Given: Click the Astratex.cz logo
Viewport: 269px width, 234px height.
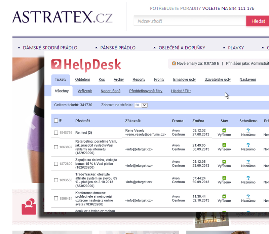Looking at the screenshot, I should coord(62,17).
